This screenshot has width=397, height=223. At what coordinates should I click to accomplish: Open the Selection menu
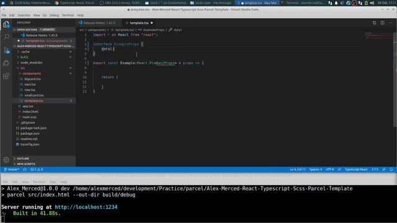(x=24, y=15)
